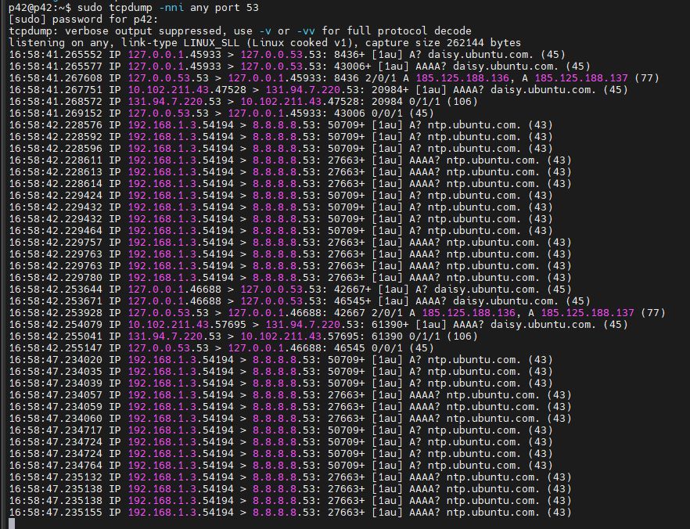This screenshot has height=529, width=690.
Task: Pick timestamp 16:58:42.228611
Action: coord(56,160)
